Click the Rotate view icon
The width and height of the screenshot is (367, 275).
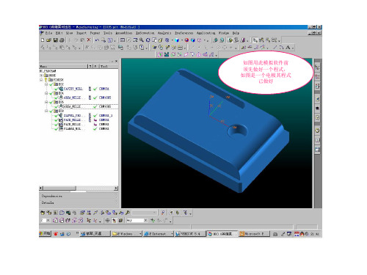coord(148,40)
